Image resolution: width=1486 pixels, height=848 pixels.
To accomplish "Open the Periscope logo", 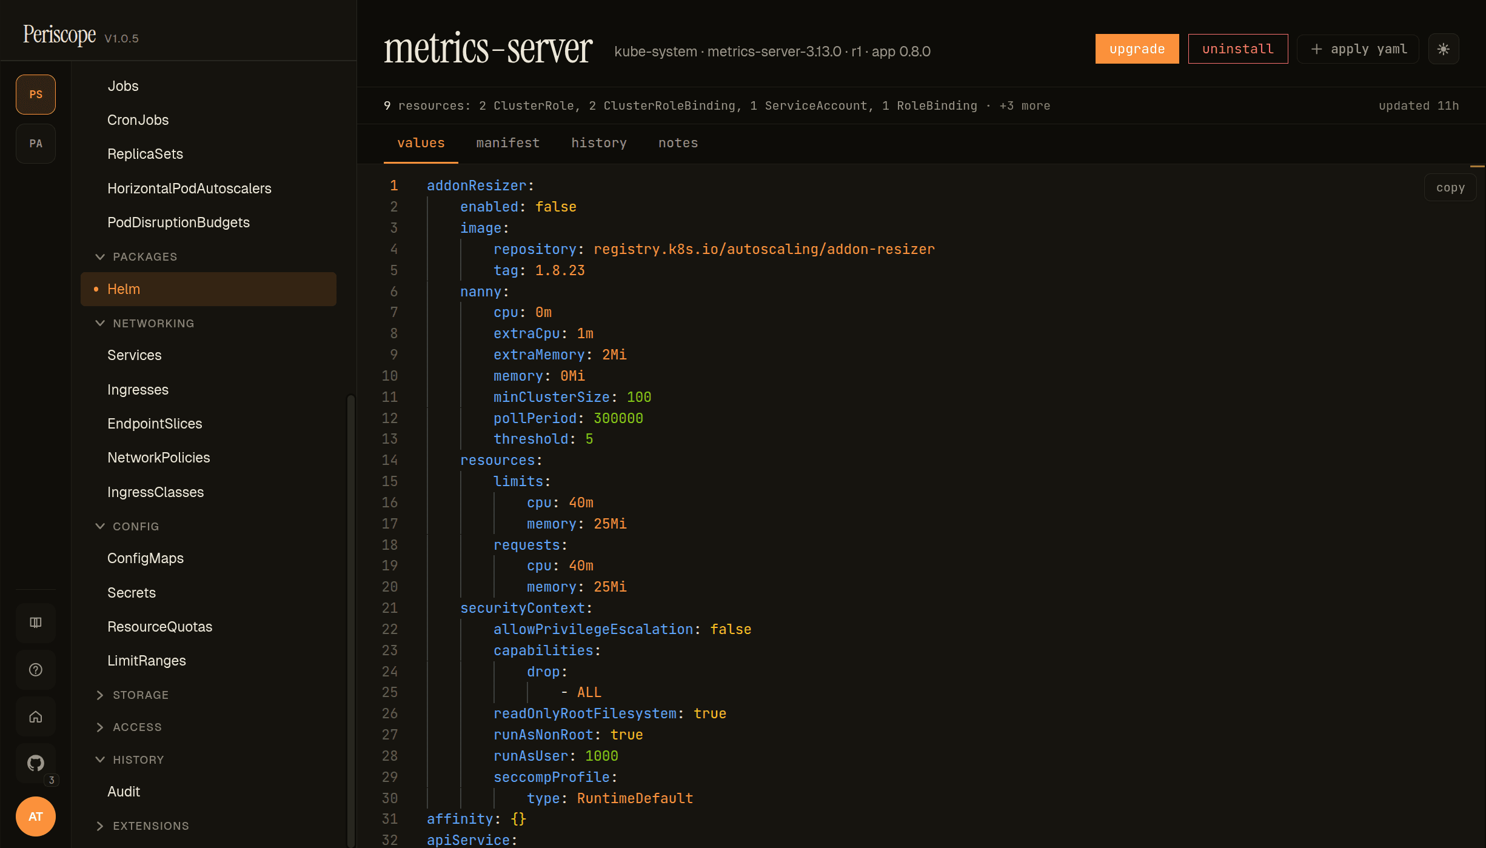I will click(x=59, y=35).
